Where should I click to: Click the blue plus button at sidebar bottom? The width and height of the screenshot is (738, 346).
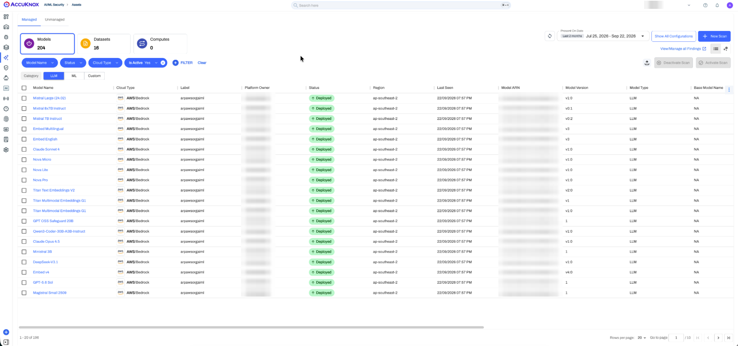[x=6, y=332]
